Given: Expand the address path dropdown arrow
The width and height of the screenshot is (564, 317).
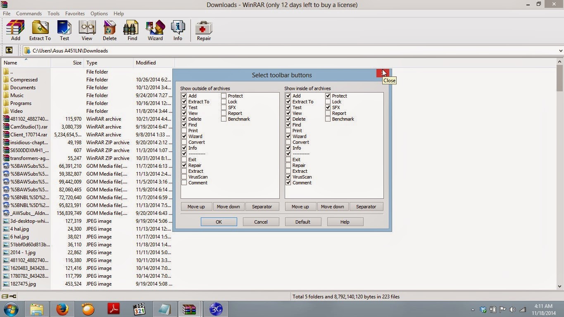Looking at the screenshot, I should click(x=560, y=51).
